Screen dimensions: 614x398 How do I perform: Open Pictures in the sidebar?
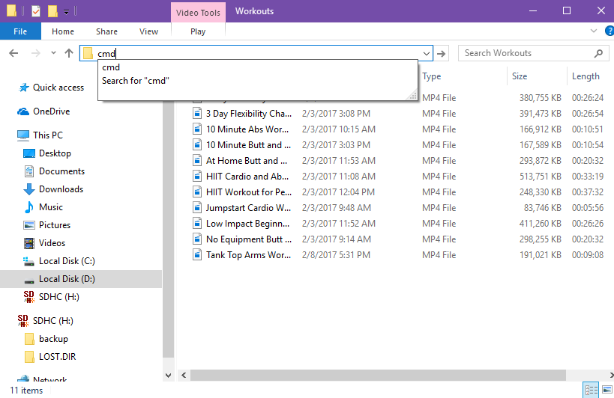[x=55, y=225]
